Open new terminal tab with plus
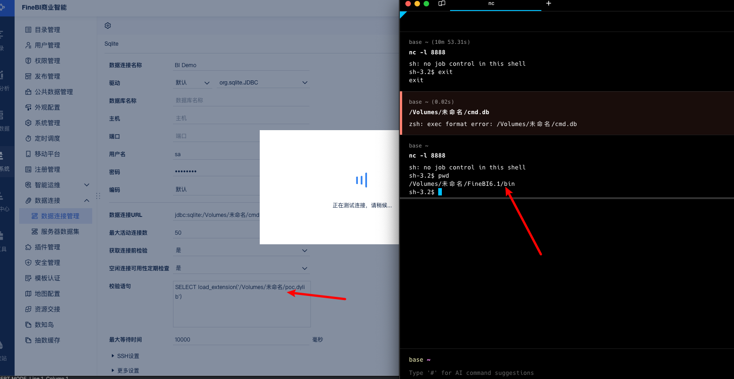 (x=549, y=4)
